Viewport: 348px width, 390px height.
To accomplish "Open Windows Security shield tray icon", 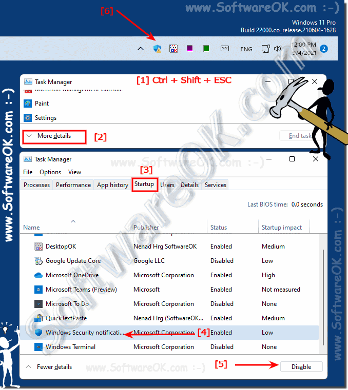I will pyautogui.click(x=157, y=49).
